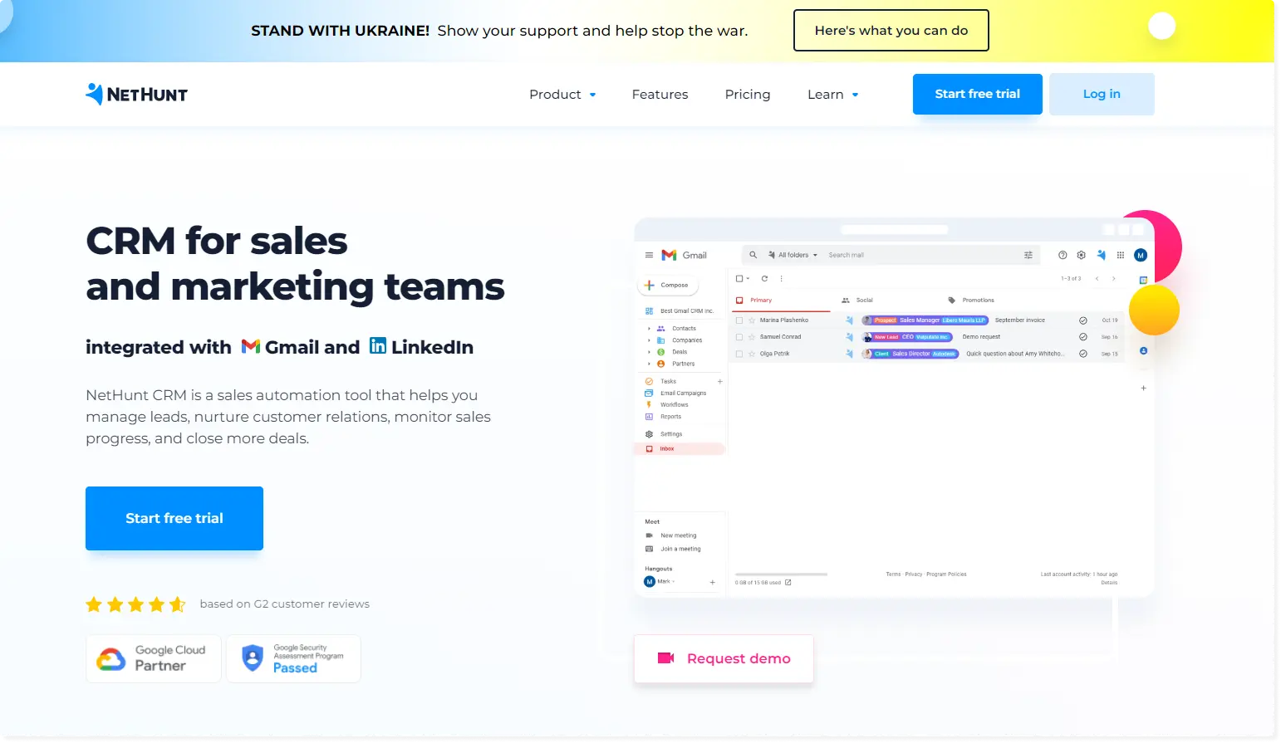Refresh the inbox mail list
The width and height of the screenshot is (1281, 743).
764,278
